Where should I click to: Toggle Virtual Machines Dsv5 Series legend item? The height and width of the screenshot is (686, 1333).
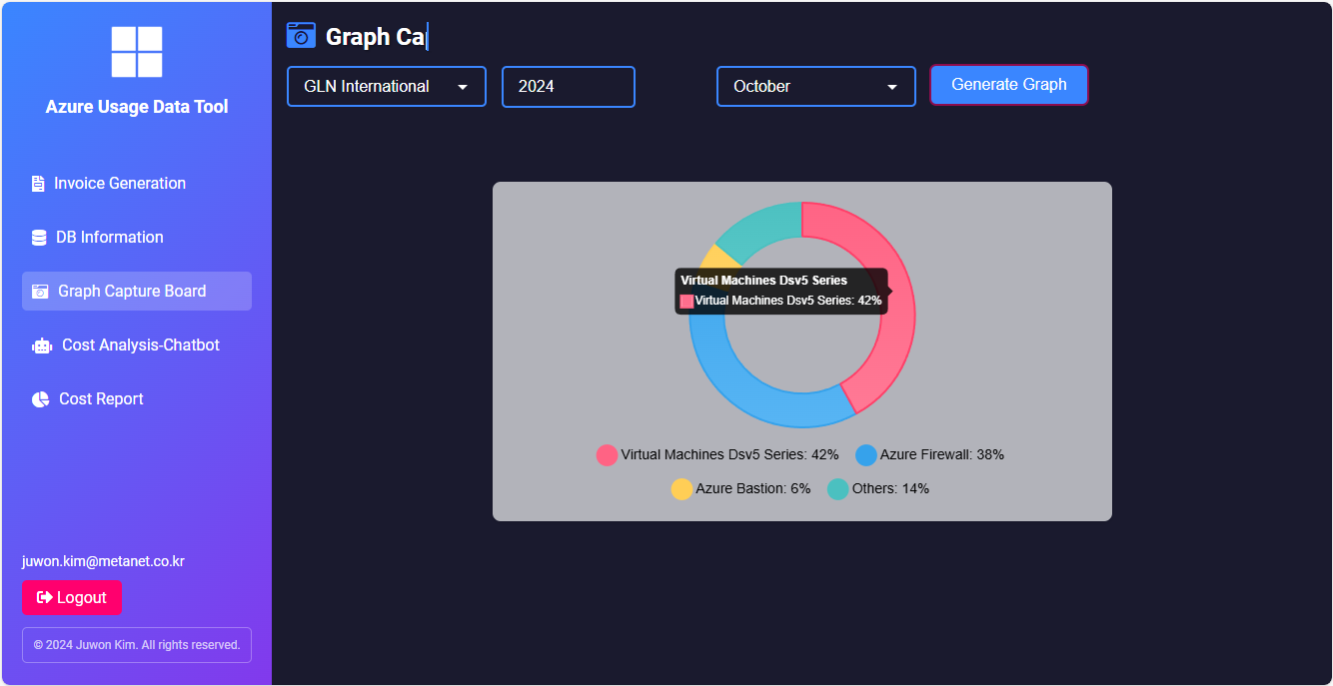tap(717, 455)
